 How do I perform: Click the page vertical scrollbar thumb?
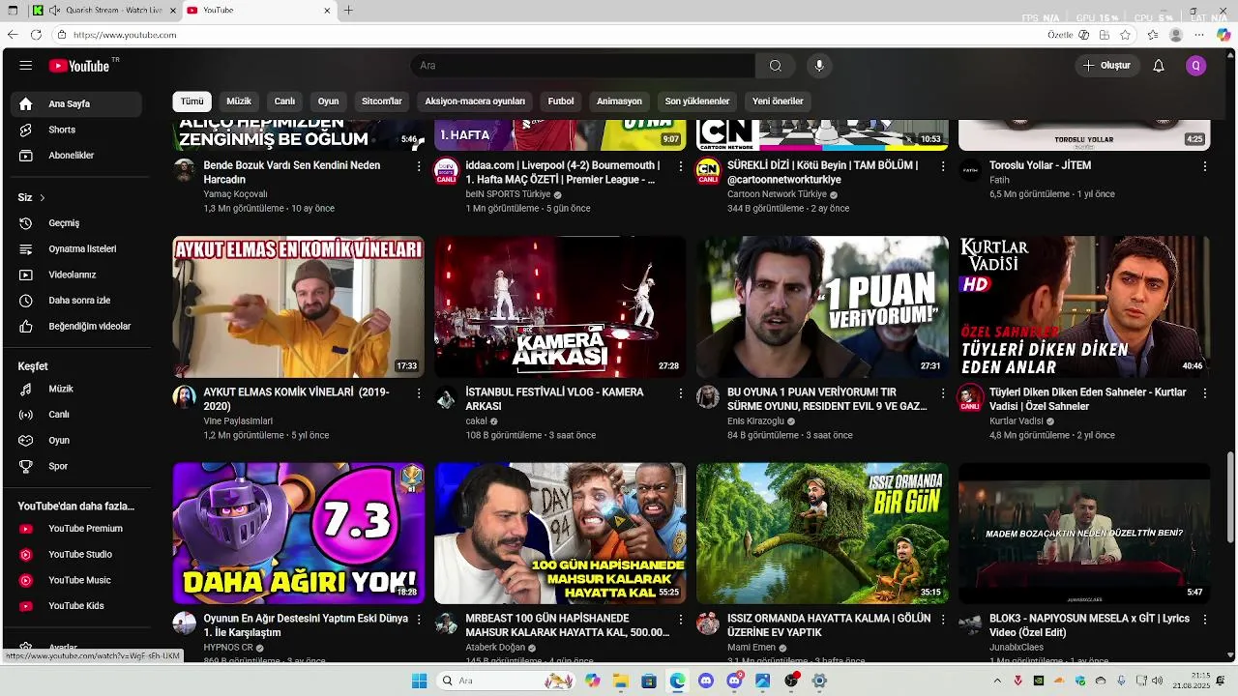1230,500
